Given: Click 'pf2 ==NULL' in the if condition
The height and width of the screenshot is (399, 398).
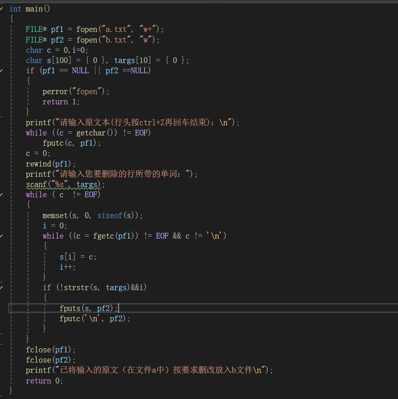Looking at the screenshot, I should tap(128, 71).
